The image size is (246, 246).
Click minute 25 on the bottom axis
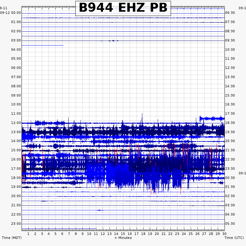[x=191, y=234]
